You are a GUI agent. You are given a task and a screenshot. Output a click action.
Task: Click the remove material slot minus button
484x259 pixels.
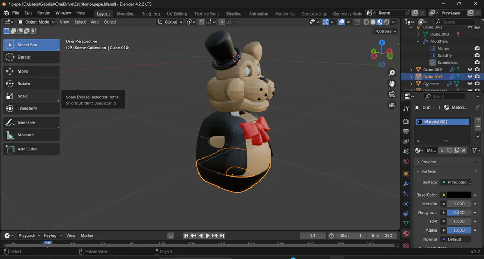point(478,127)
